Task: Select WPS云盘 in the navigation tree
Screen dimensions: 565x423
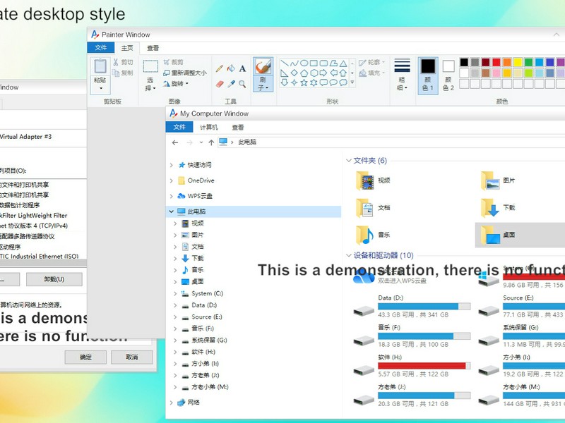Action: (200, 196)
